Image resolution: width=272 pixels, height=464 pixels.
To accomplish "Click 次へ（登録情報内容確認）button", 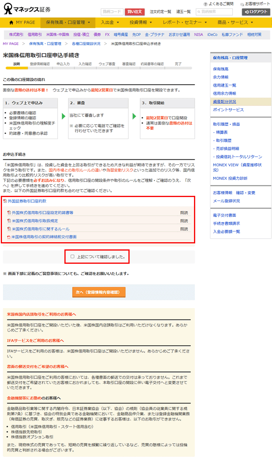I will click(99, 292).
